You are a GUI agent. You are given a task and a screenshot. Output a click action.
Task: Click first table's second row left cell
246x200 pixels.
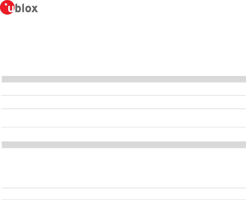click(87, 102)
